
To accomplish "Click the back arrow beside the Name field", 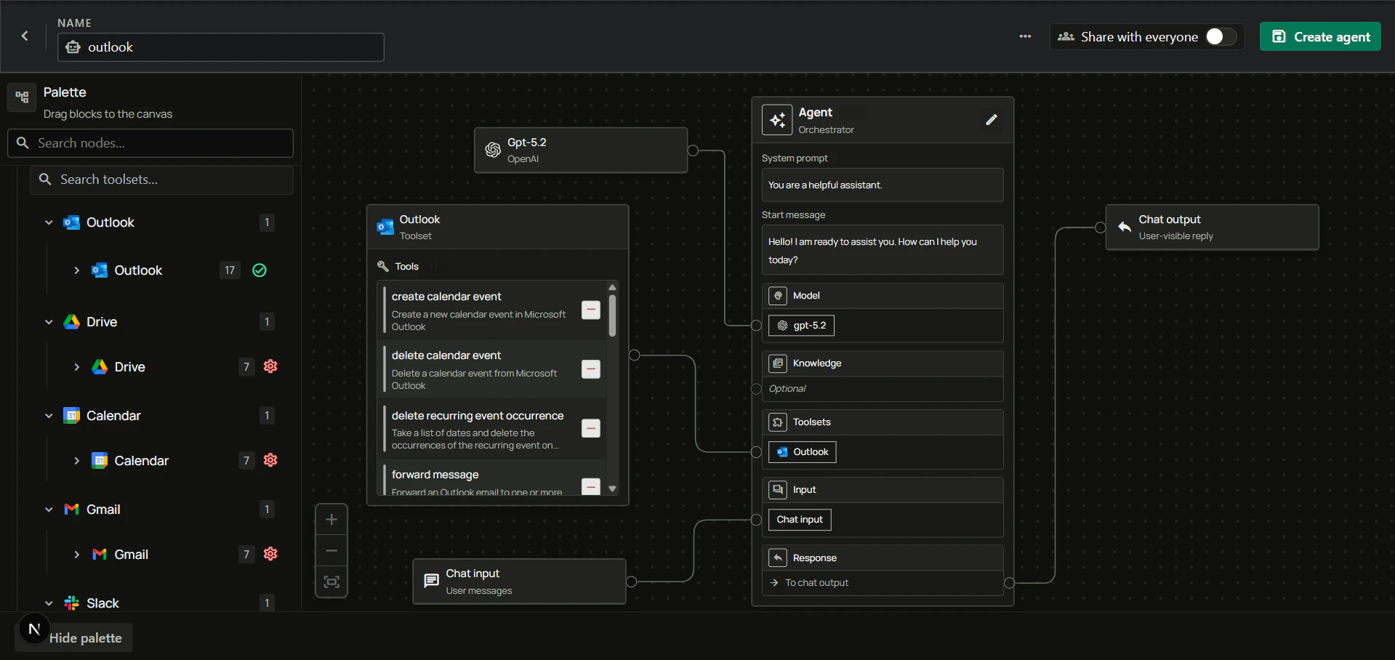I will (25, 36).
